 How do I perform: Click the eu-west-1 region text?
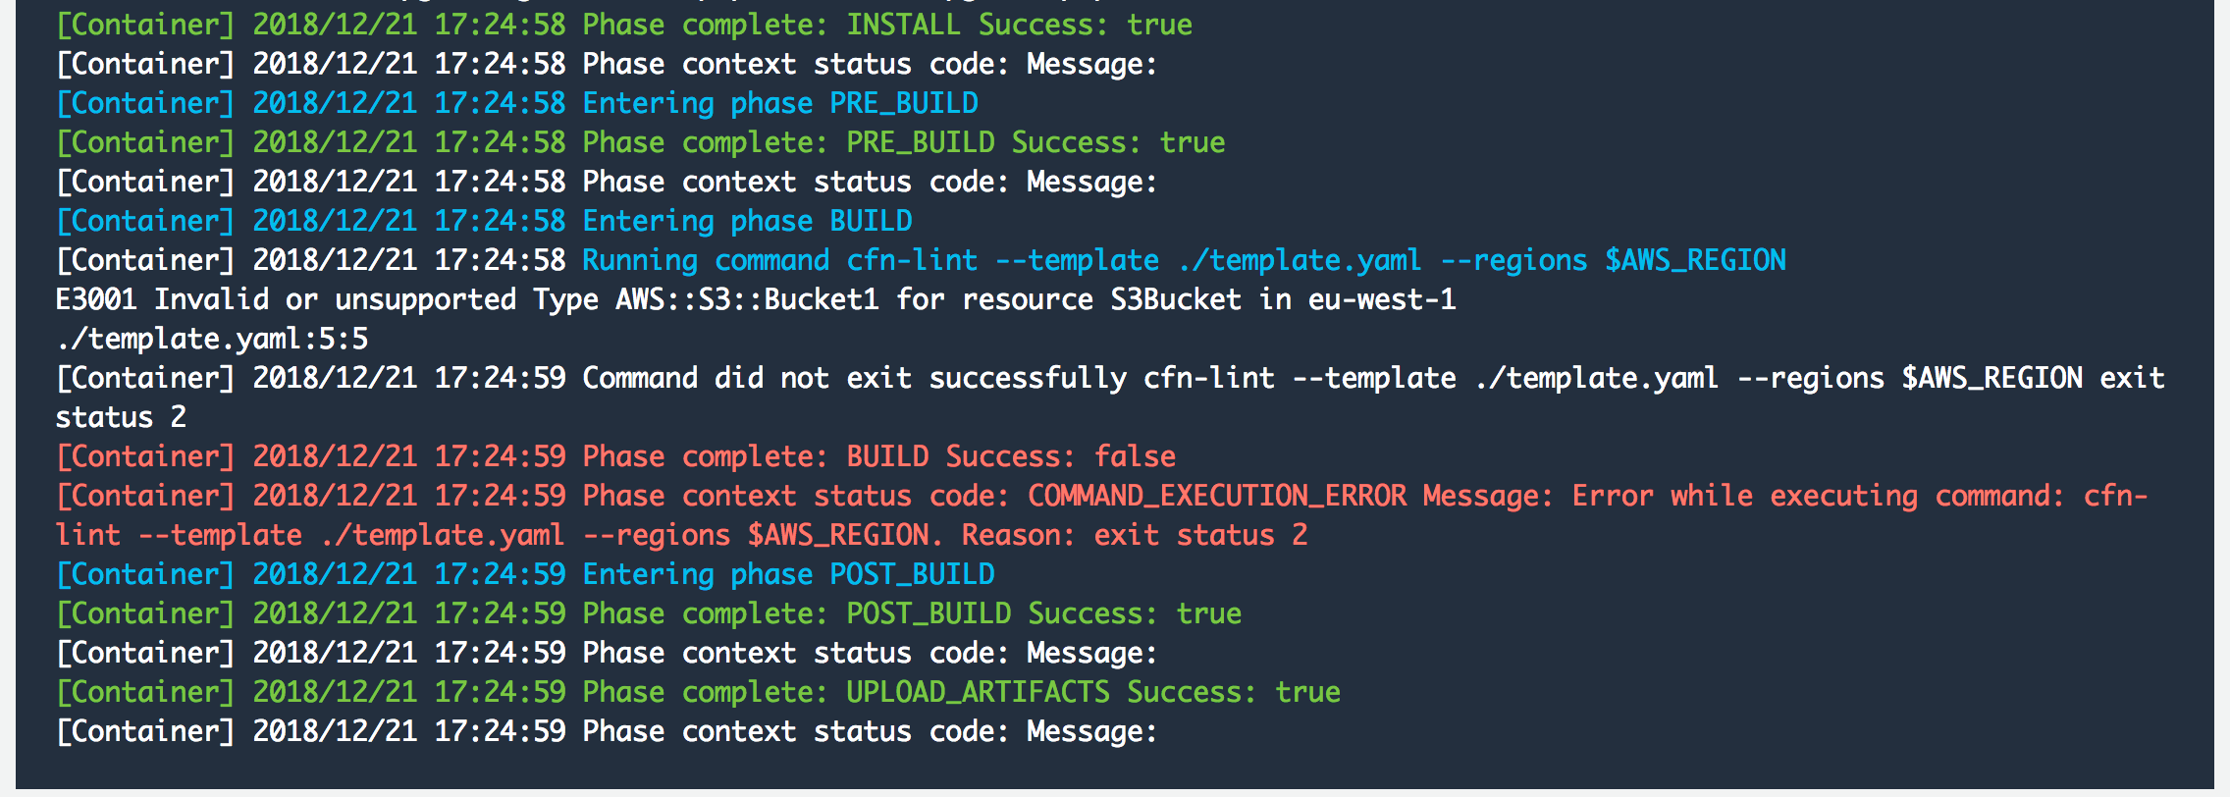[1382, 299]
